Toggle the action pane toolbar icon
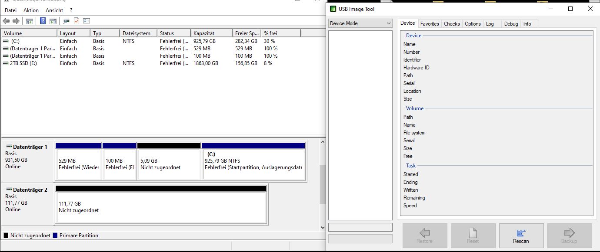This screenshot has width=600, height=252. click(x=53, y=21)
